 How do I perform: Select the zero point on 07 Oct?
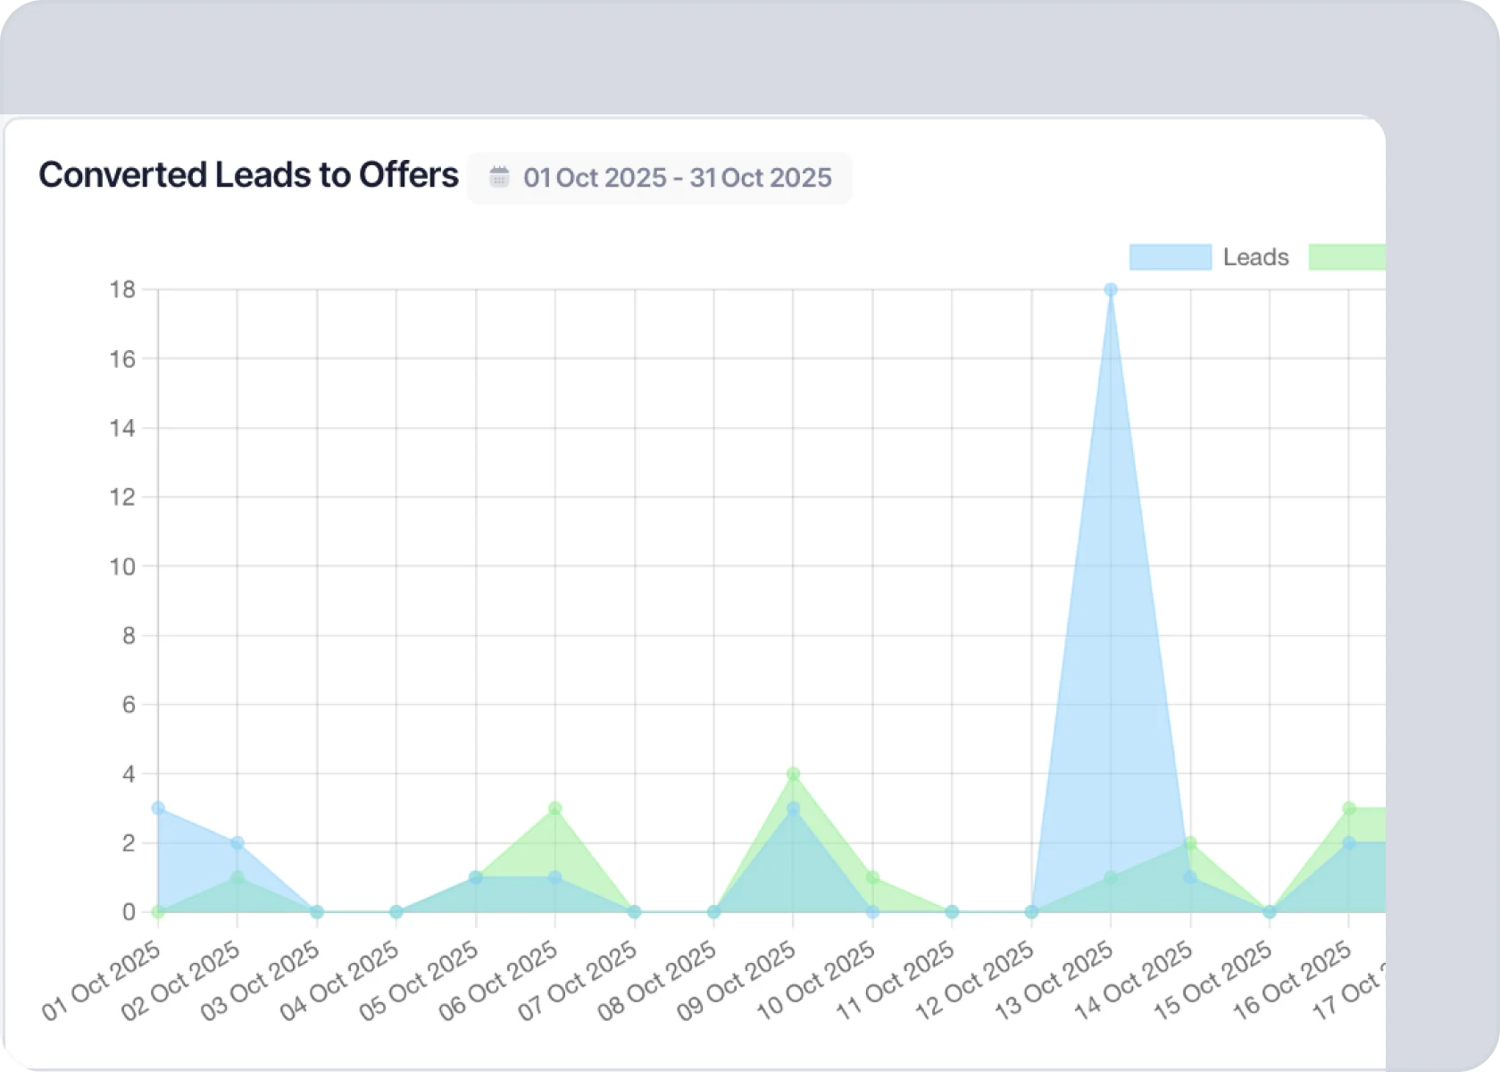pyautogui.click(x=635, y=912)
